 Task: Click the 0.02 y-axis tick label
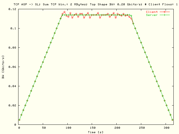pos(12,105)
